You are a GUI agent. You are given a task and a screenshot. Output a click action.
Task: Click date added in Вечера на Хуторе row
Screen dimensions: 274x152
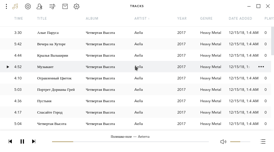244,44
